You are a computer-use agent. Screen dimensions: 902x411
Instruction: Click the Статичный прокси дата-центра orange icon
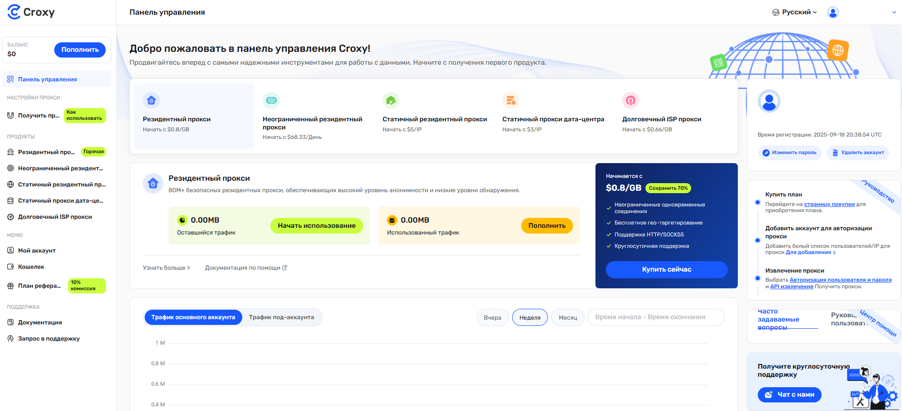pos(511,100)
